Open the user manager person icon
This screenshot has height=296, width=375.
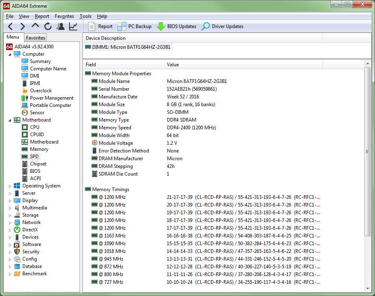pos(61,26)
